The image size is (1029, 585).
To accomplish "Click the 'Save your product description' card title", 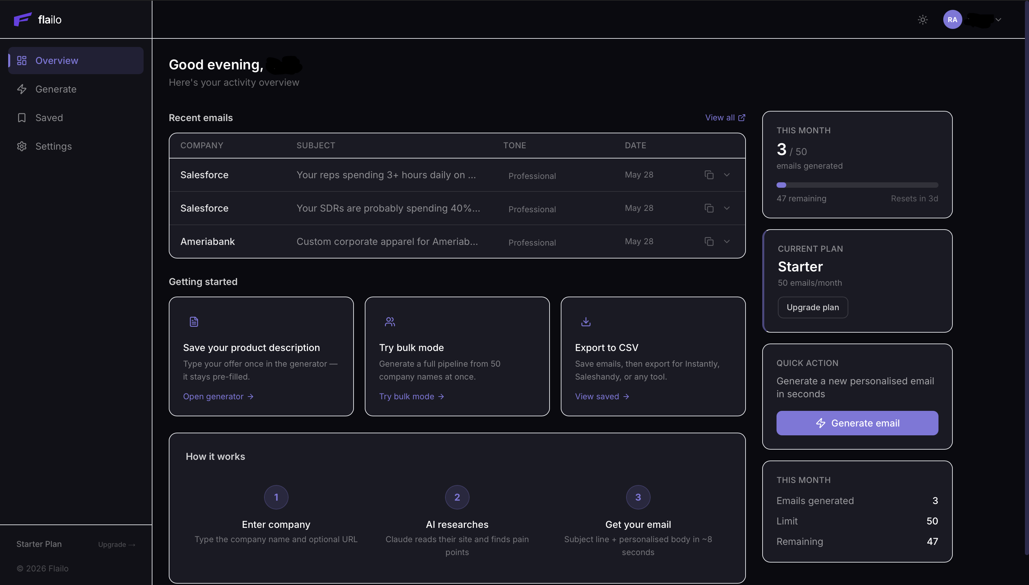I will [x=251, y=348].
